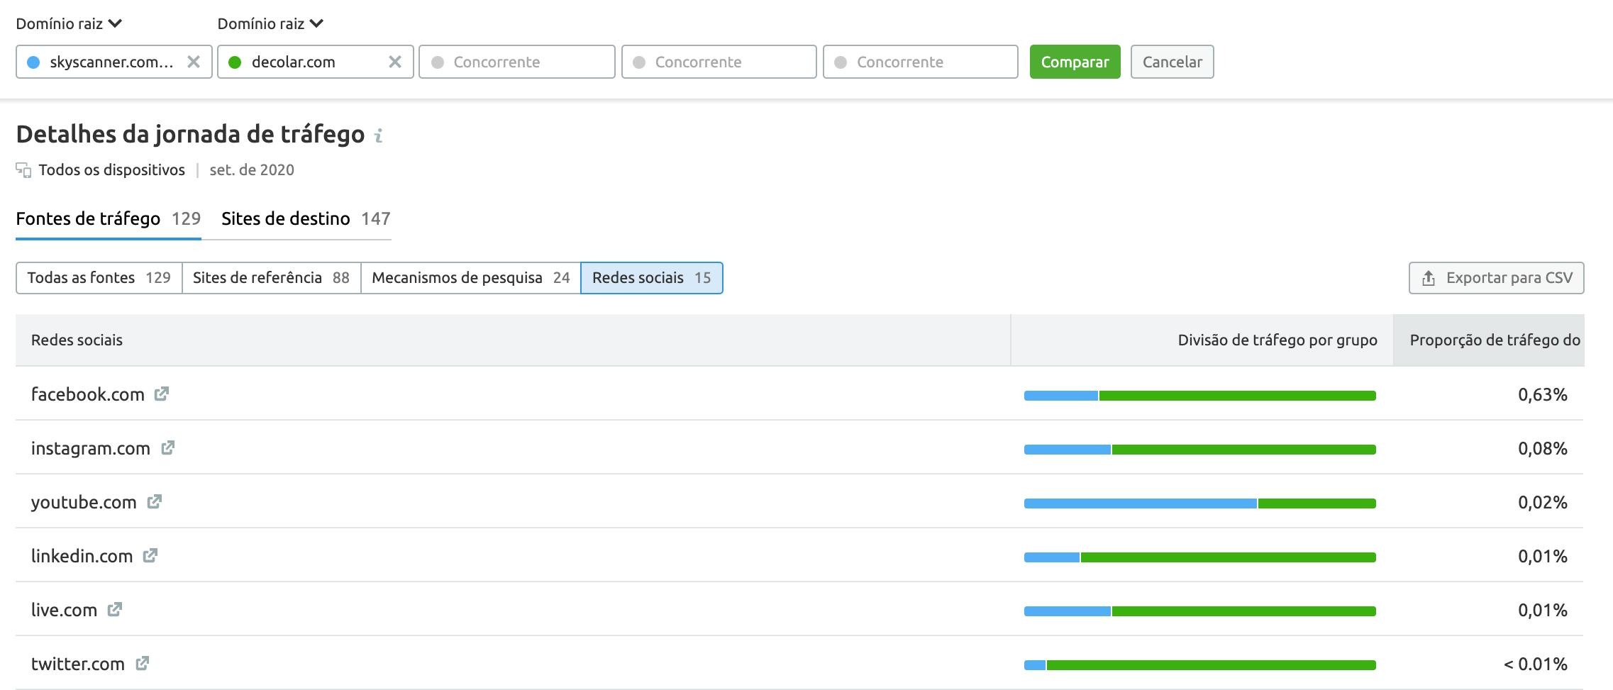Click facebook.com traffic split bar
Image resolution: width=1613 pixels, height=690 pixels.
click(1199, 396)
